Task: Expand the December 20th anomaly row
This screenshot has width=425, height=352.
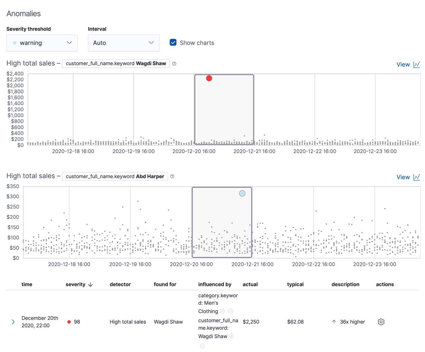Action: point(13,322)
